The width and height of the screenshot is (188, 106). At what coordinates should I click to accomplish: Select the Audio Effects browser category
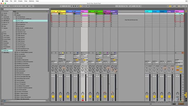(6, 19)
